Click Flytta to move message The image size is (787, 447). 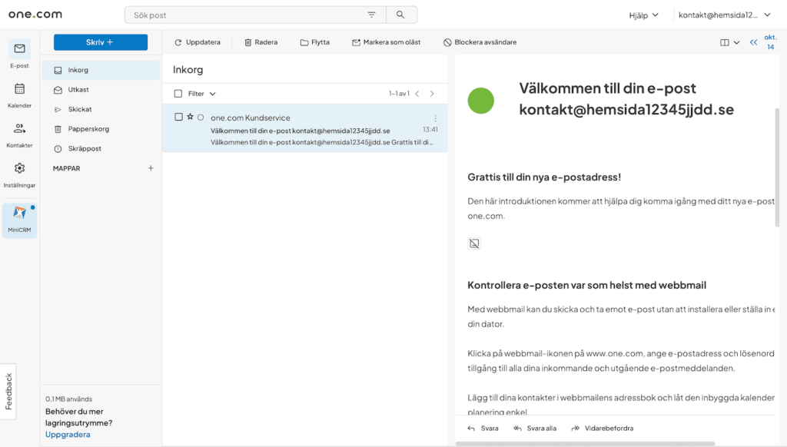[x=314, y=42]
